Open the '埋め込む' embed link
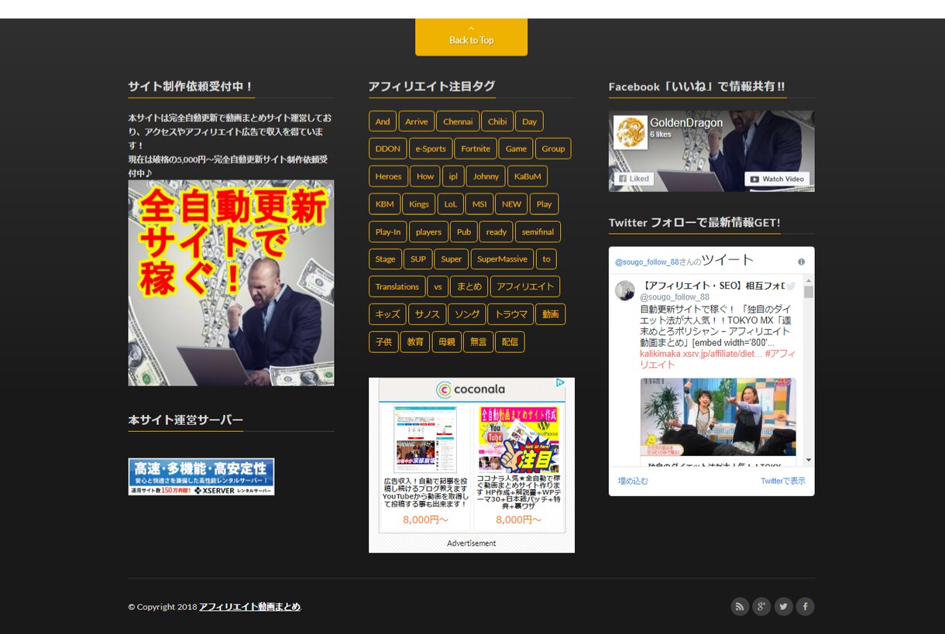The image size is (945, 634). click(x=633, y=481)
